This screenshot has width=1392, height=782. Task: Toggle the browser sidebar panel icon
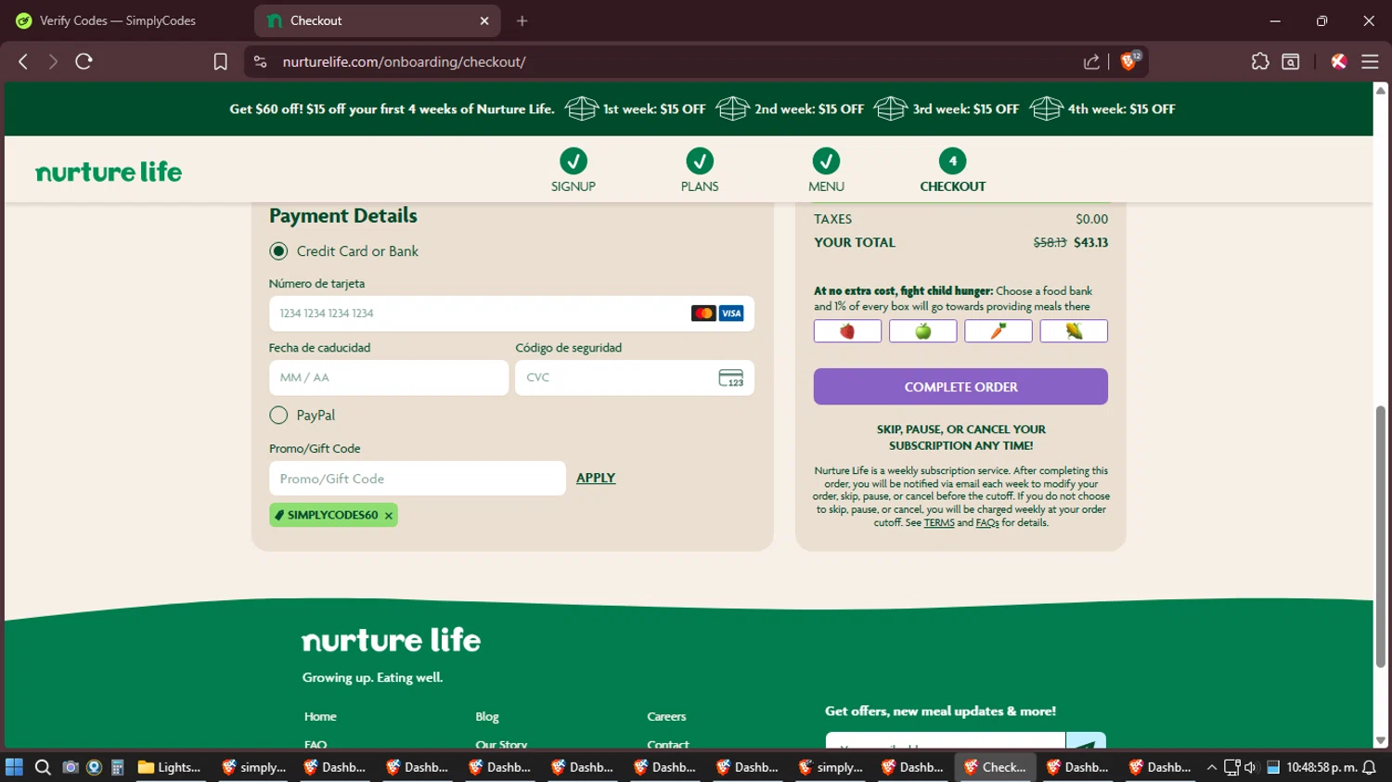pyautogui.click(x=1290, y=61)
